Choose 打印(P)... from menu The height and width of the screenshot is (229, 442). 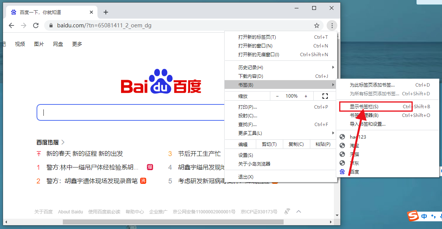[x=281, y=107]
